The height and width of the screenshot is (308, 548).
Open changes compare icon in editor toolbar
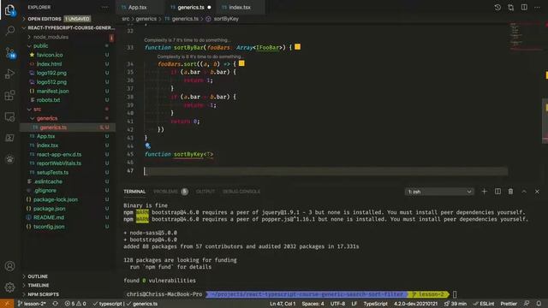point(510,8)
